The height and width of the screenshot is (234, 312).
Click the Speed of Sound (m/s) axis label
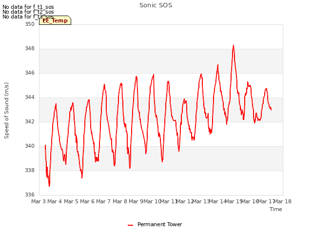(x=6, y=111)
